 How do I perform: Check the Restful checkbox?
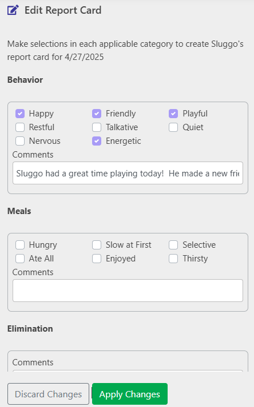(20, 127)
